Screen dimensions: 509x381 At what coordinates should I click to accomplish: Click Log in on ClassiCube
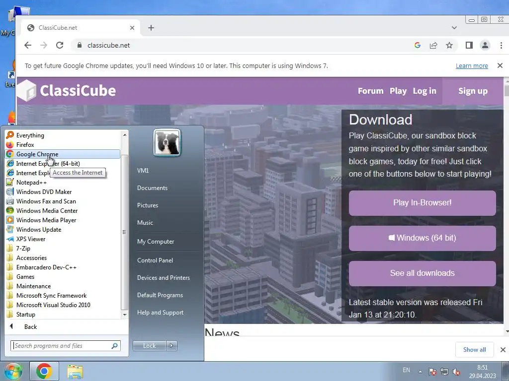coord(424,91)
